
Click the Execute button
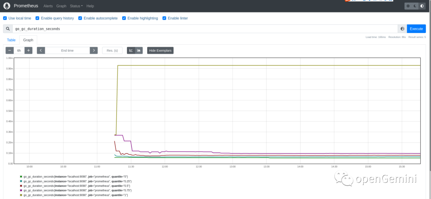[x=416, y=29]
